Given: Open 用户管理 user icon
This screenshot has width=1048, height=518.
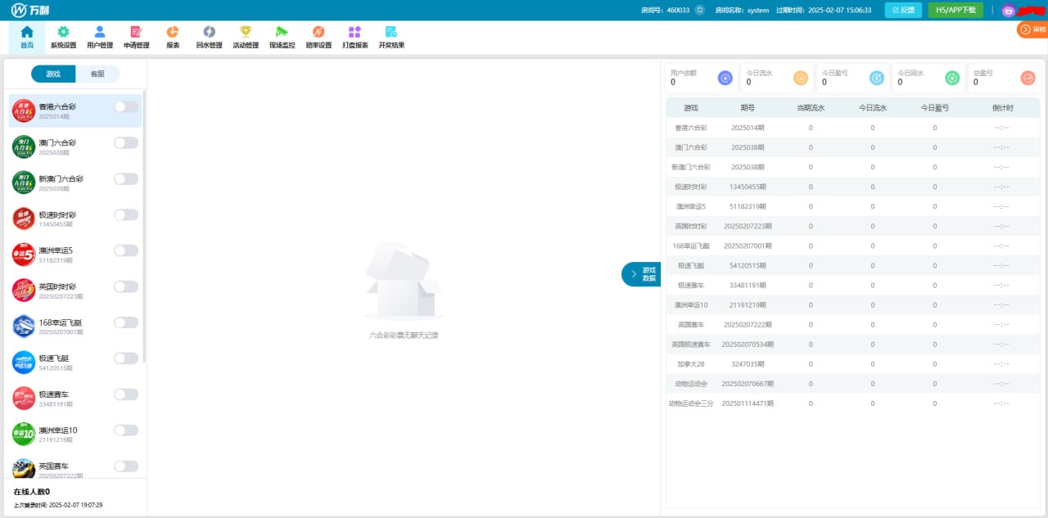Looking at the screenshot, I should [100, 32].
